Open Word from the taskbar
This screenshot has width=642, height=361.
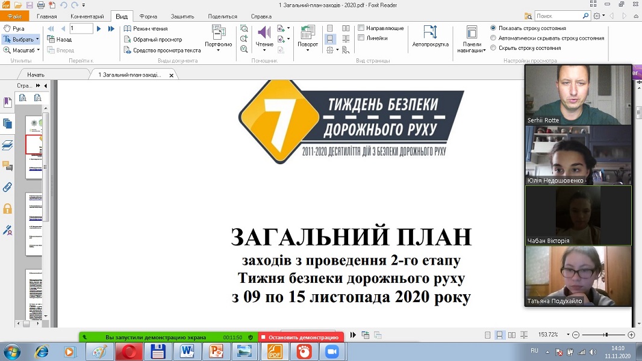point(187,351)
